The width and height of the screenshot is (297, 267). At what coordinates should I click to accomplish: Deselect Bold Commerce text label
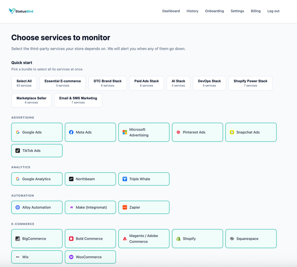(89, 239)
